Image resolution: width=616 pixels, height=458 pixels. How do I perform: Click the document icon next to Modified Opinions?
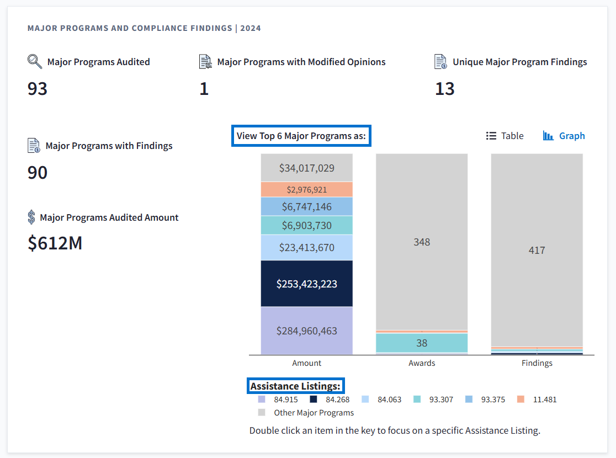click(205, 62)
